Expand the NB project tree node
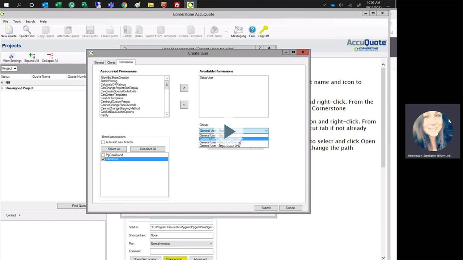463x260 pixels. pos(2,82)
